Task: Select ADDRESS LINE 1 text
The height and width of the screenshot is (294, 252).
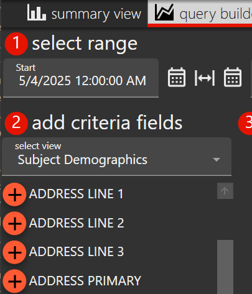Action: coord(77,194)
